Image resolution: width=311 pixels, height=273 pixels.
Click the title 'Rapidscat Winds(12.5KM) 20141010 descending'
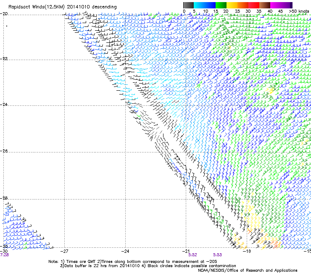(63, 7)
